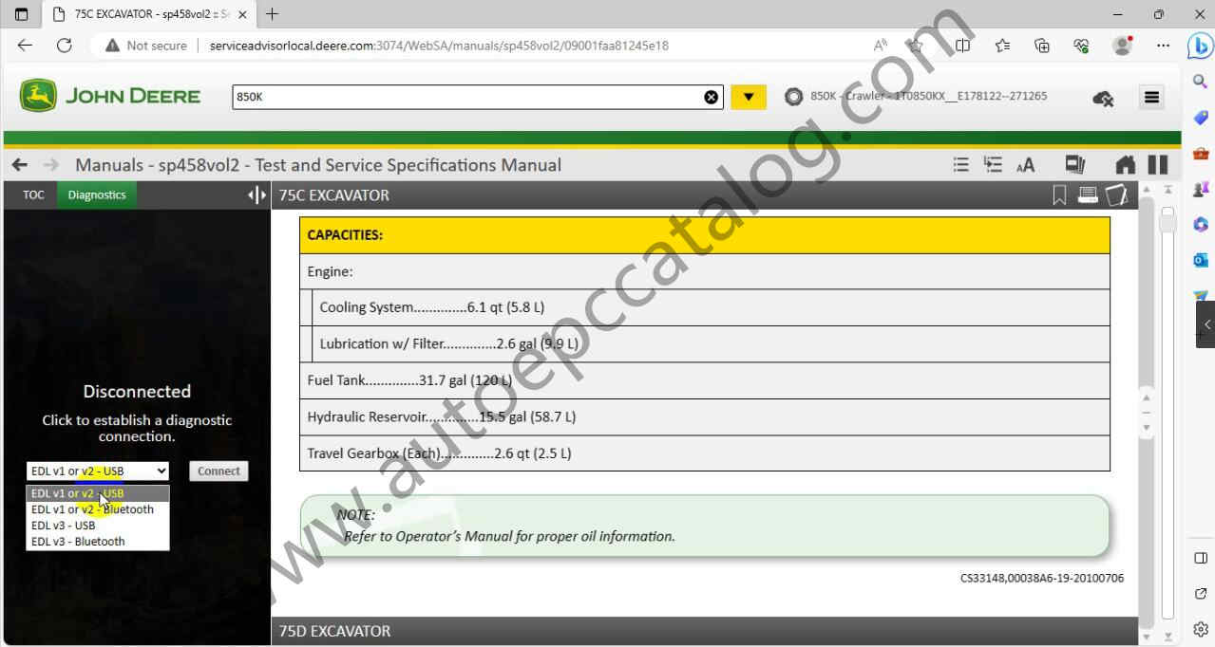This screenshot has width=1215, height=647.
Task: Open the hamburger main menu
Action: 1151,97
